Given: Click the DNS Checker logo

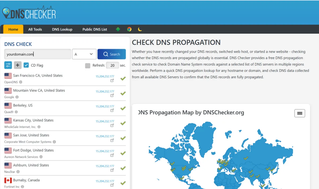Looking at the screenshot, I should pyautogui.click(x=29, y=12).
